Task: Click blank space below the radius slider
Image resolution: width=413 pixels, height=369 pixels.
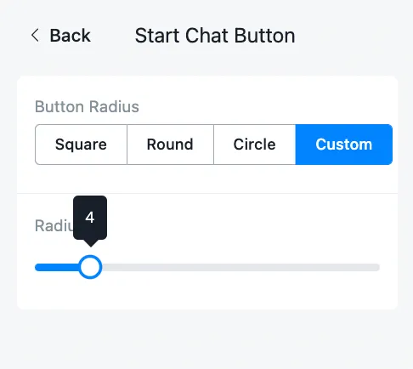Action: (207, 295)
